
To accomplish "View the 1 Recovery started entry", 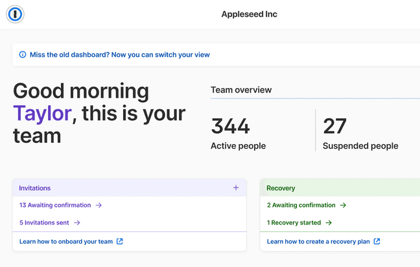I will click(294, 222).
